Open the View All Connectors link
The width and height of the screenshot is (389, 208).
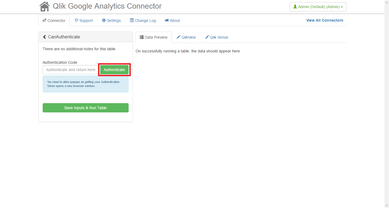[x=325, y=20]
